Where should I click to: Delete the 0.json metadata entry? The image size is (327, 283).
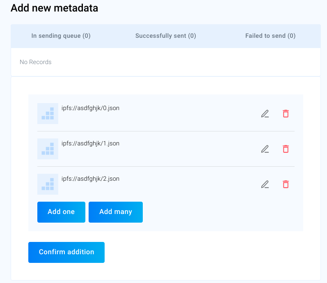click(x=286, y=114)
